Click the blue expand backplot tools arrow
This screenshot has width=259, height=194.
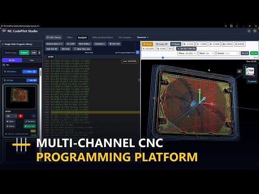[138, 53]
